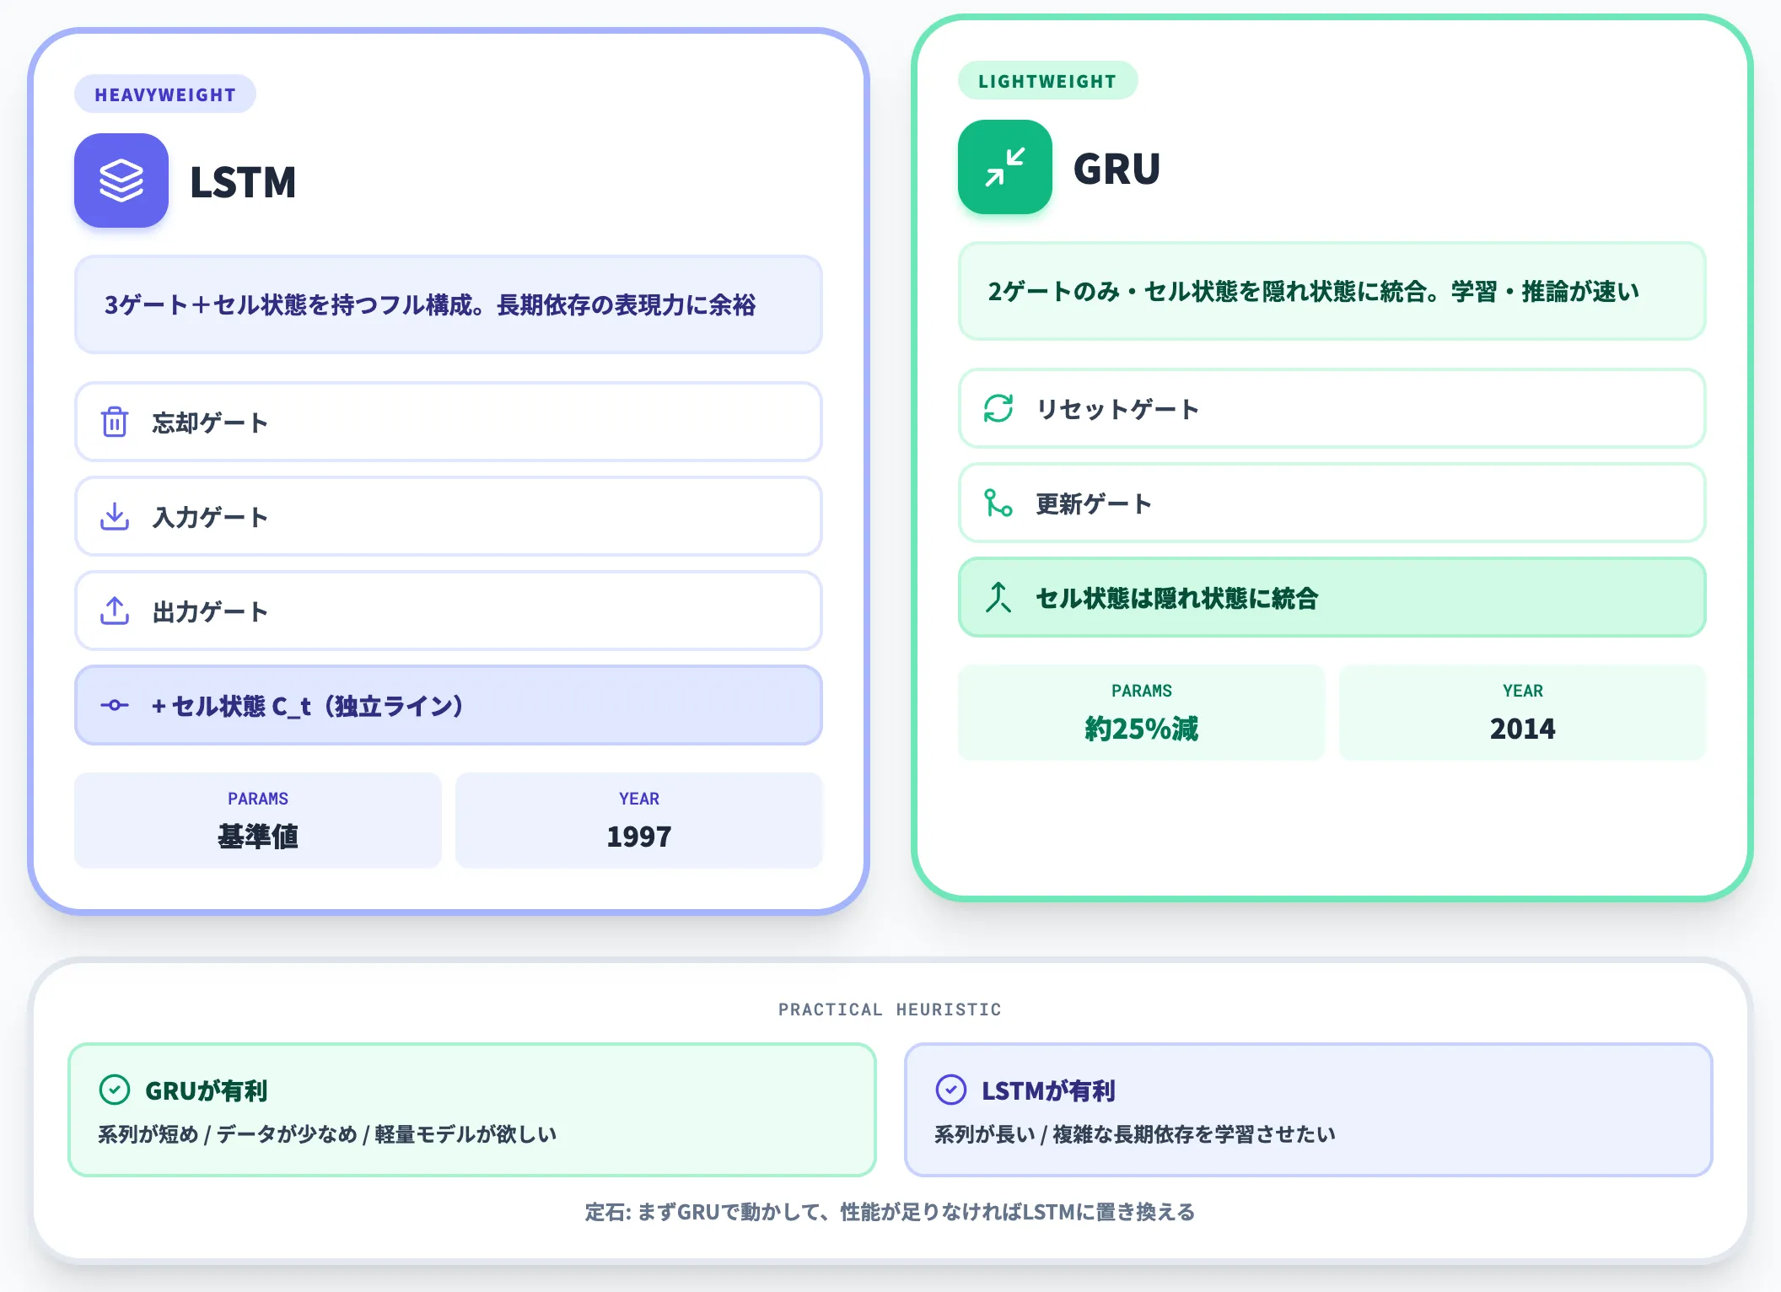Click the green check circle beside GRUが有利
Viewport: 1781px width, 1292px height.
(115, 1090)
